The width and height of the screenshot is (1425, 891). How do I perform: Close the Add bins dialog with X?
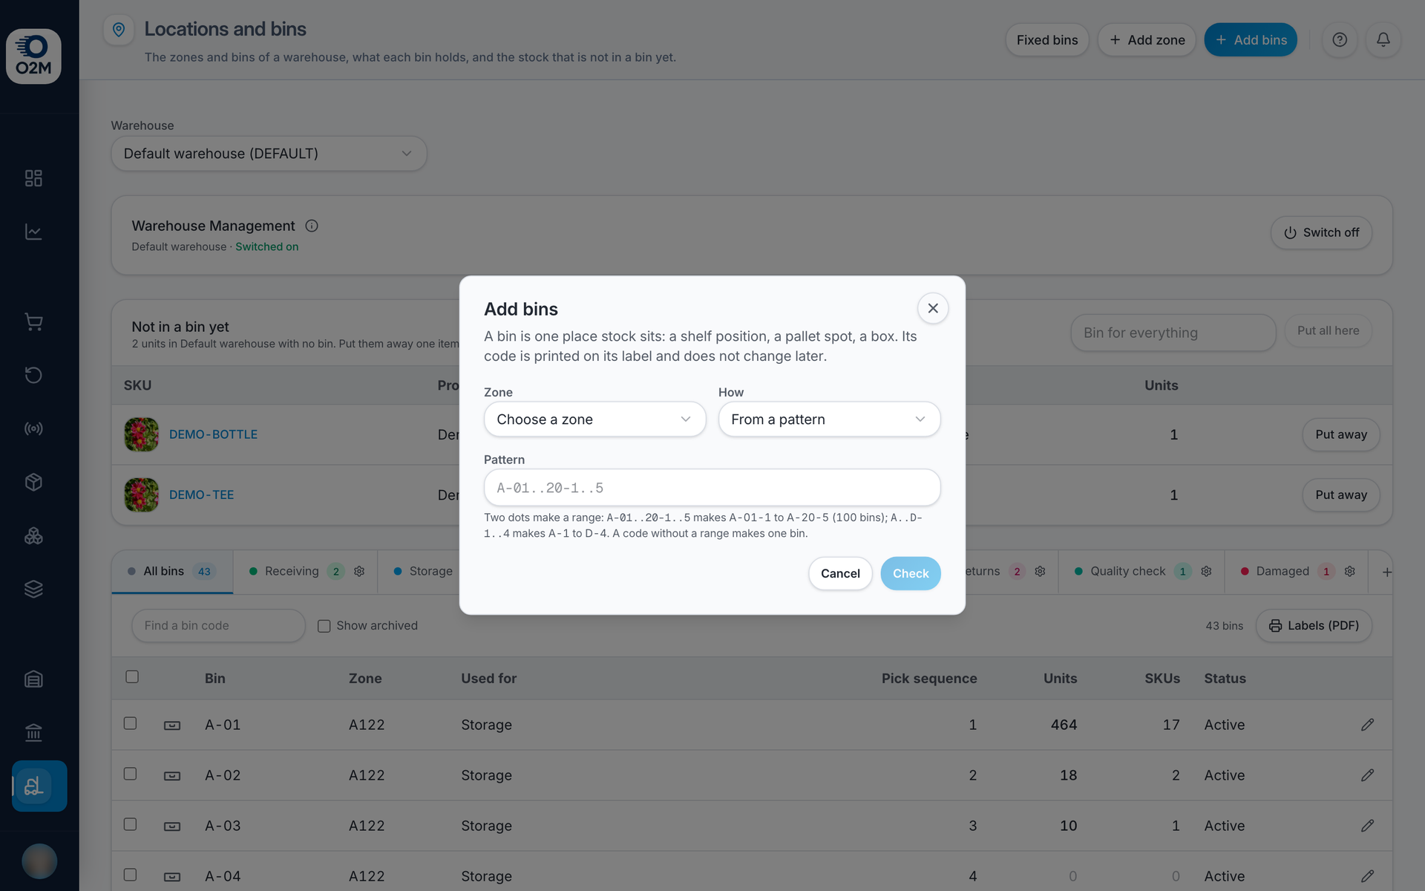coord(933,308)
